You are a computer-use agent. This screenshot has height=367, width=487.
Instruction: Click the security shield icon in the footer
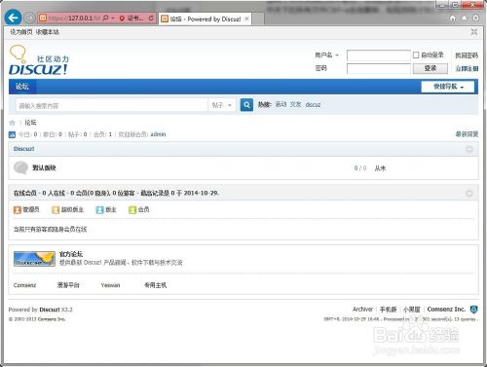(474, 310)
